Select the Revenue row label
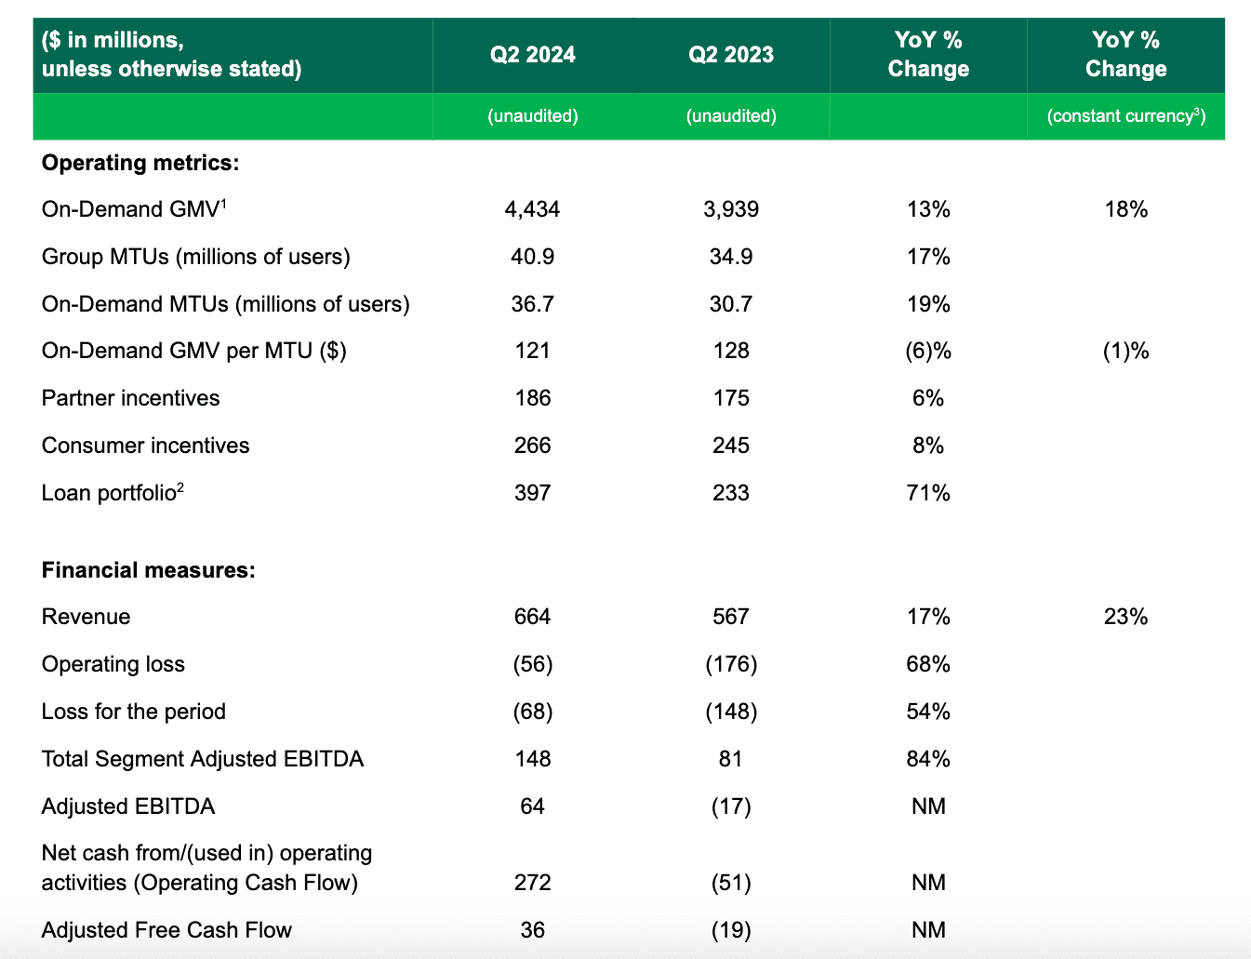 coord(86,617)
